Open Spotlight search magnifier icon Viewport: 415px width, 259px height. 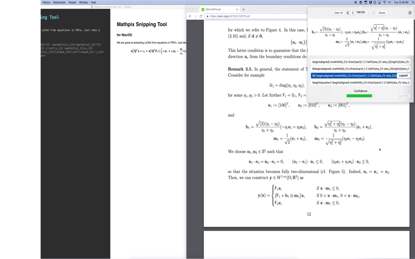[x=413, y=3]
